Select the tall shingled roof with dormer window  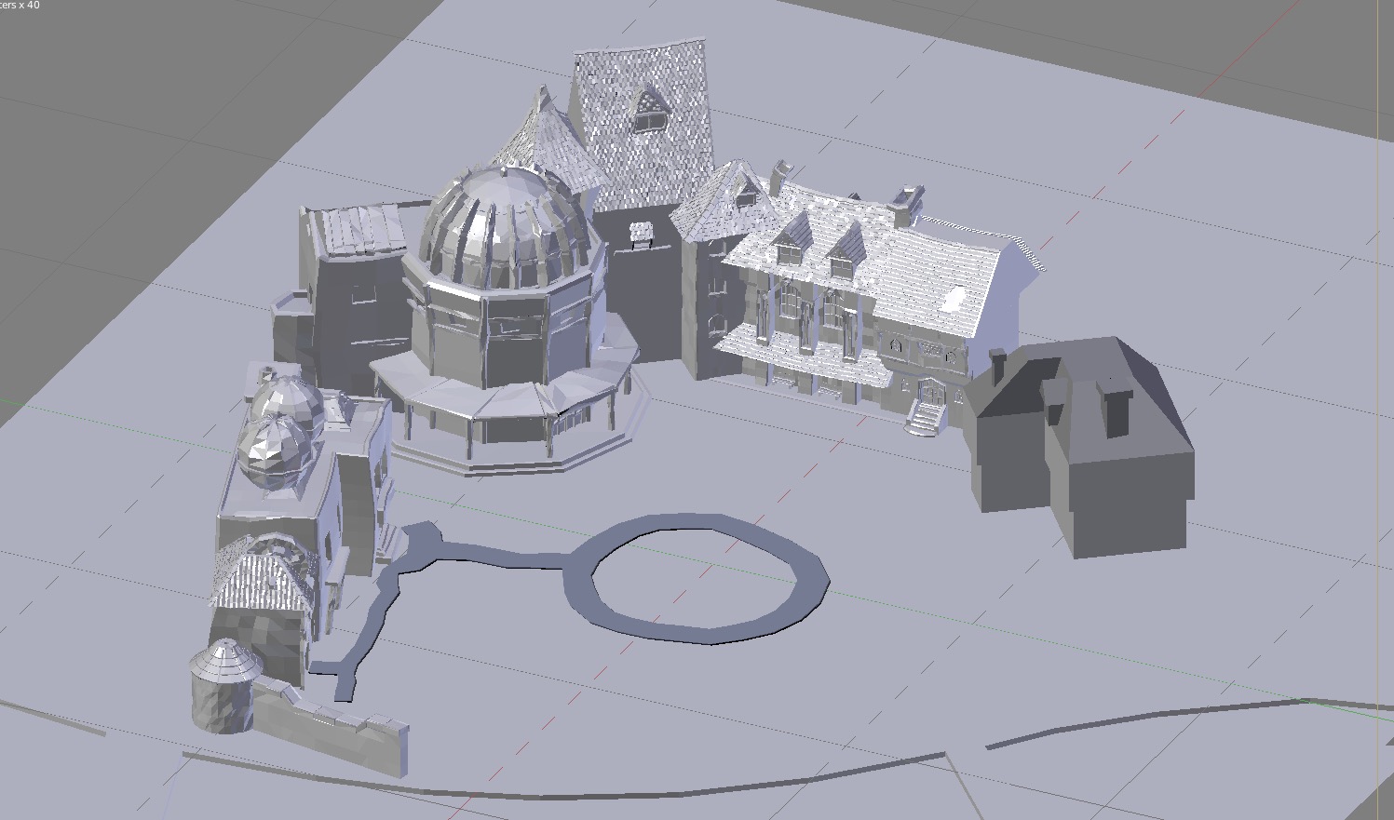click(x=643, y=123)
